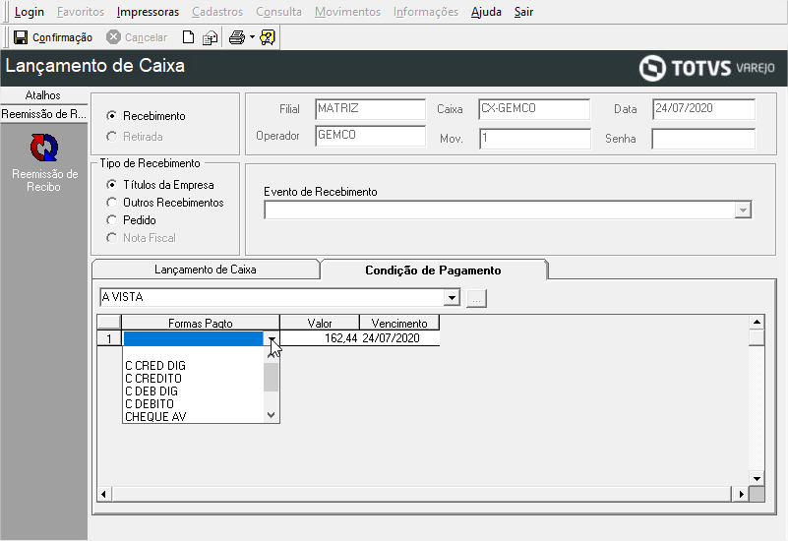Click the grid scroll down arrow
Image resolution: width=788 pixels, height=541 pixels.
coord(757,478)
